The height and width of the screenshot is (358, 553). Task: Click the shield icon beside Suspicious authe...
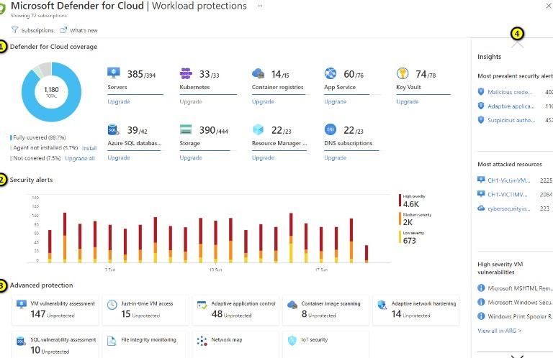pos(481,120)
